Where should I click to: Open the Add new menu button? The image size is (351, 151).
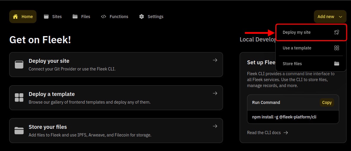tap(326, 17)
